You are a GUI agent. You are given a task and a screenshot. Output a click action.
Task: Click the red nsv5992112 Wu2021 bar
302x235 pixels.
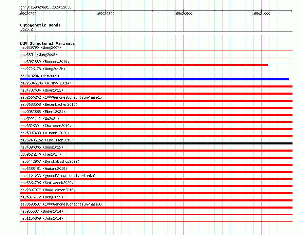(156, 122)
